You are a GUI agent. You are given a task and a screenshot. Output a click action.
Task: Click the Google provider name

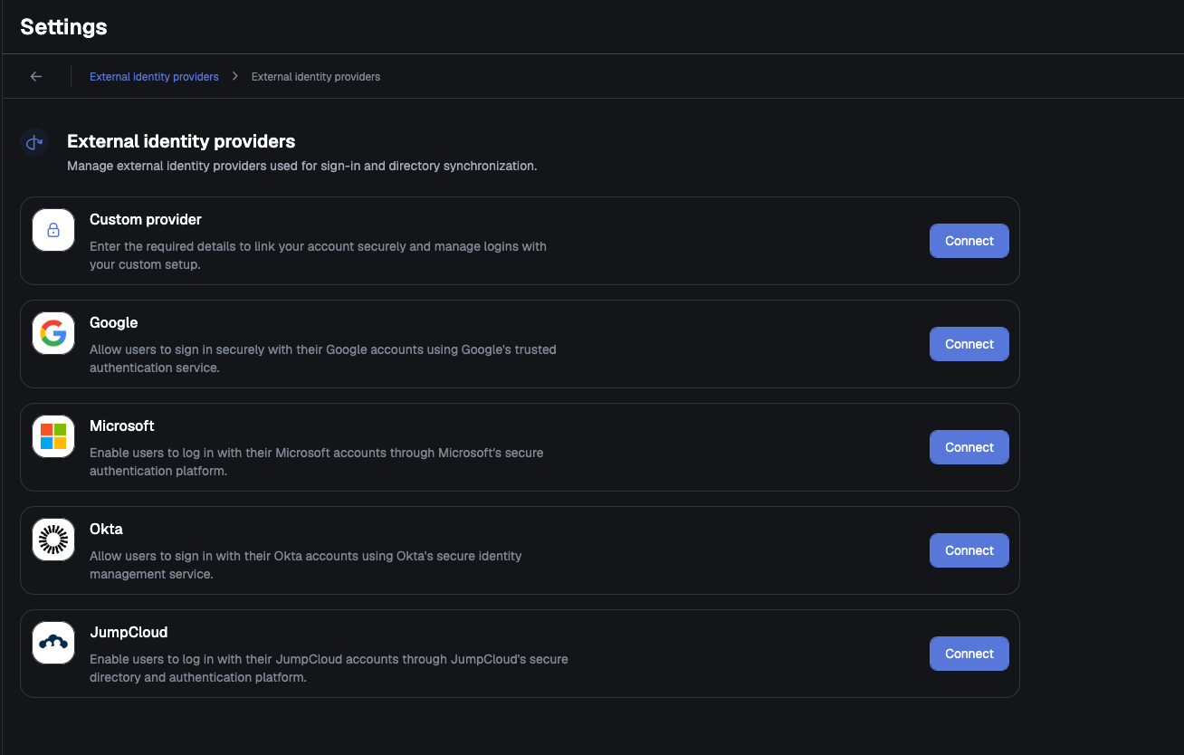pos(114,323)
